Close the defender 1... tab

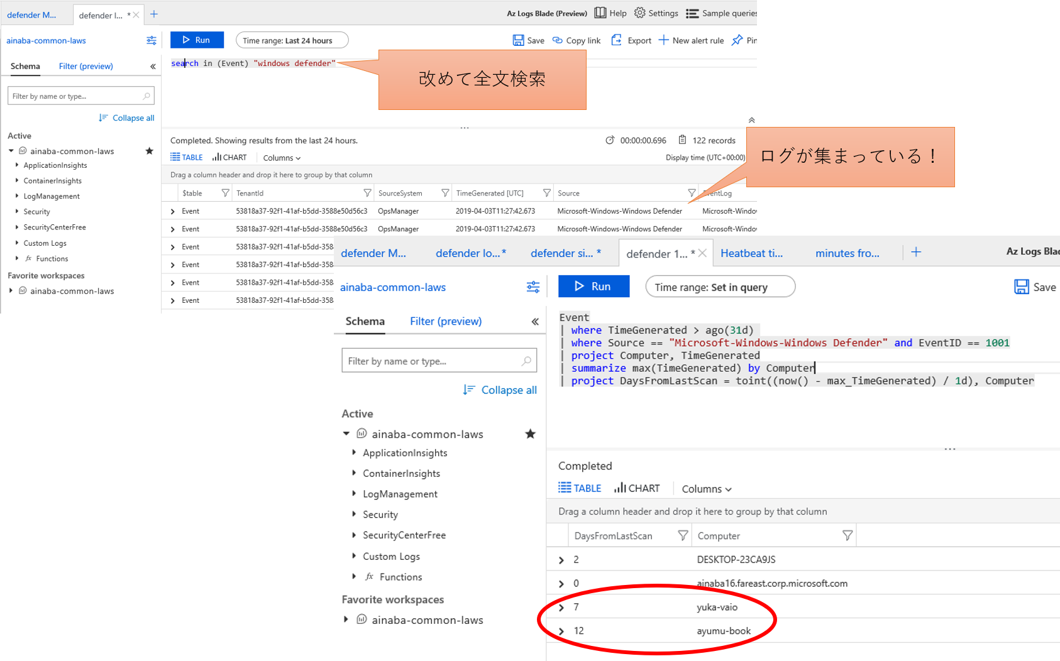(702, 253)
